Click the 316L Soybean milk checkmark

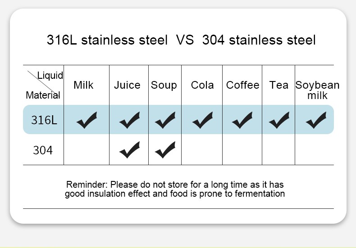coord(316,120)
